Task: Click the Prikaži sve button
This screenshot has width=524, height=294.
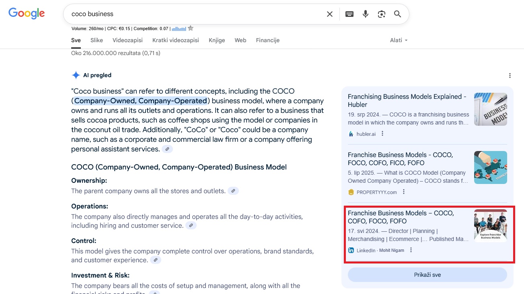Action: (427, 275)
